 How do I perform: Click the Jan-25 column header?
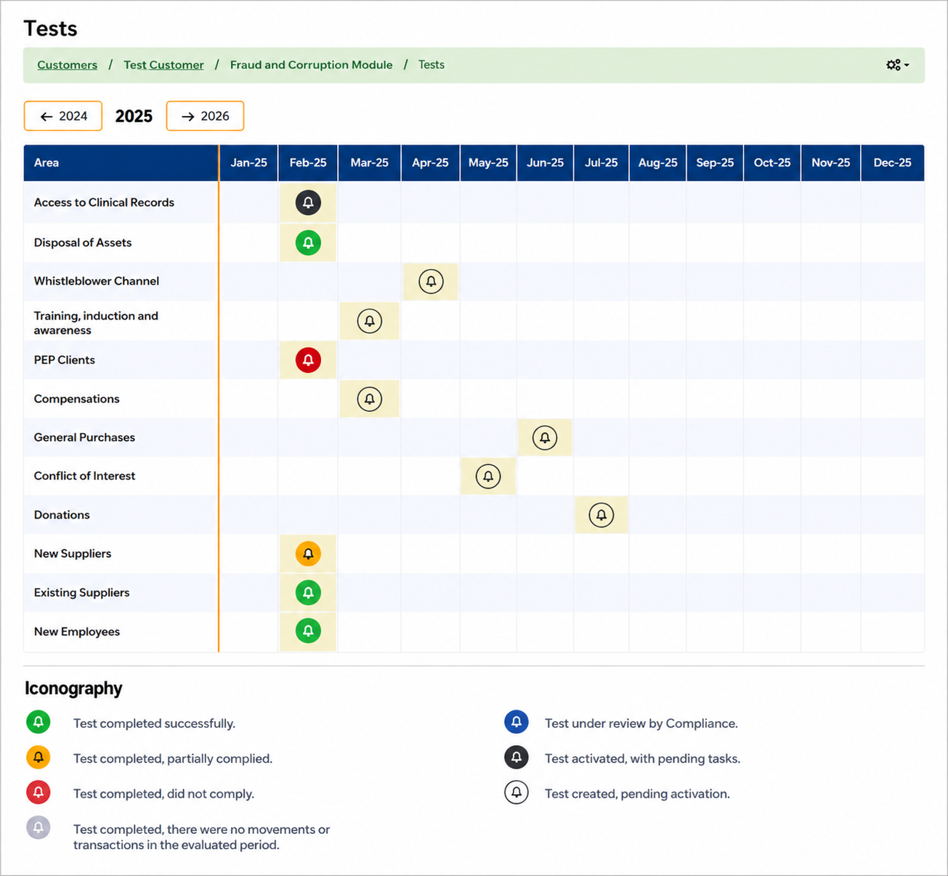pos(249,163)
